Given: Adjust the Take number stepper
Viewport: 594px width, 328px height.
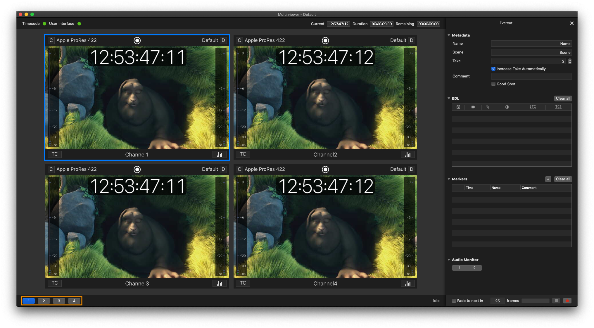Looking at the screenshot, I should [570, 61].
